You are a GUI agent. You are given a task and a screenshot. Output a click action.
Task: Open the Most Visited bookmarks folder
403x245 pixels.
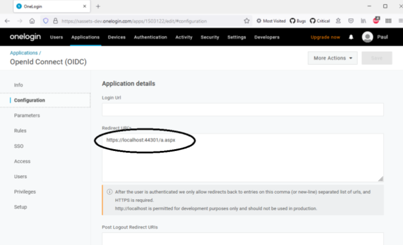[271, 21]
